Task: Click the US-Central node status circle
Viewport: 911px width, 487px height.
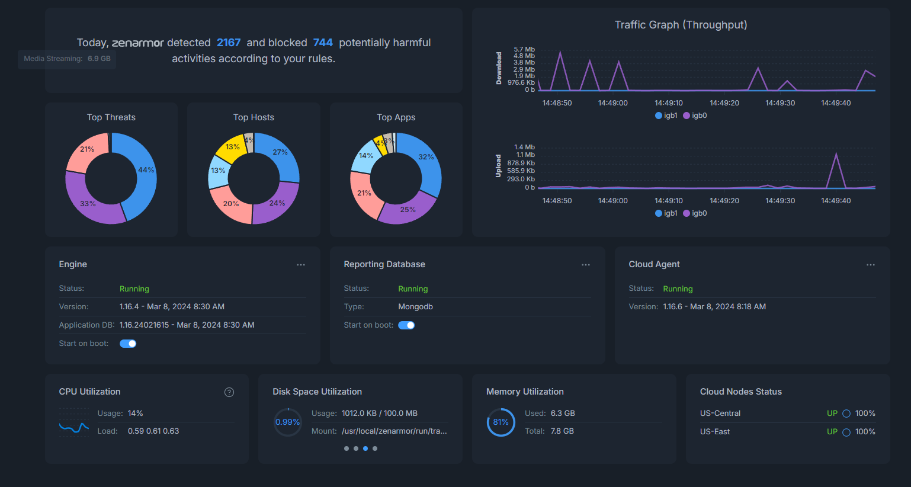Action: click(x=846, y=414)
